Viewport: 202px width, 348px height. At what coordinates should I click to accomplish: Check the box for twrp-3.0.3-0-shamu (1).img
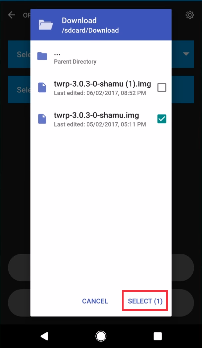tap(161, 87)
